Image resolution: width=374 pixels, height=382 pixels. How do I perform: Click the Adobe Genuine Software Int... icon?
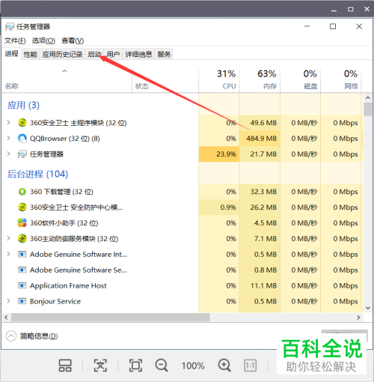tap(22, 254)
